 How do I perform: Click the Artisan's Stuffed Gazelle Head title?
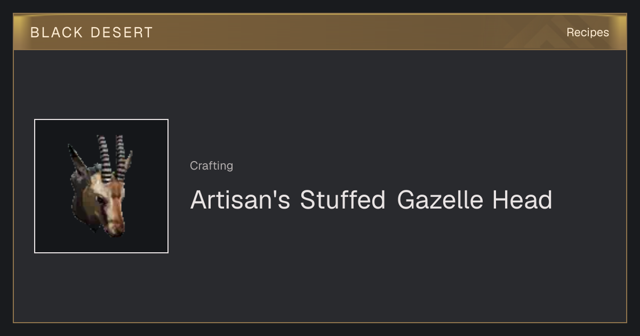371,200
